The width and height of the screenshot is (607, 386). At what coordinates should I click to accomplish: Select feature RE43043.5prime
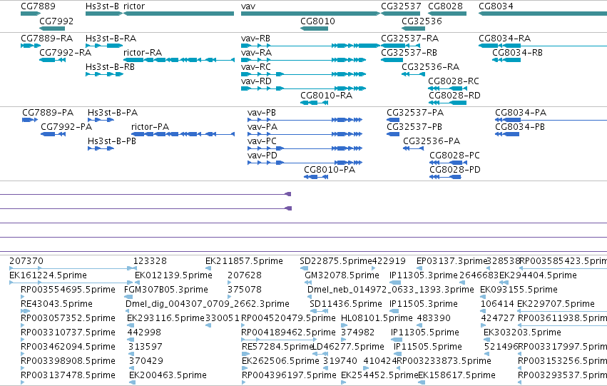tap(56, 303)
